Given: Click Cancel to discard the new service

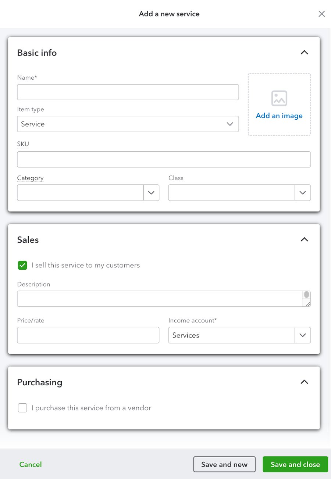Looking at the screenshot, I should tap(30, 464).
